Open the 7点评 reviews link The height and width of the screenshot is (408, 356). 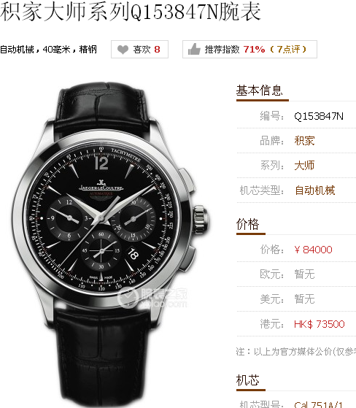point(288,49)
